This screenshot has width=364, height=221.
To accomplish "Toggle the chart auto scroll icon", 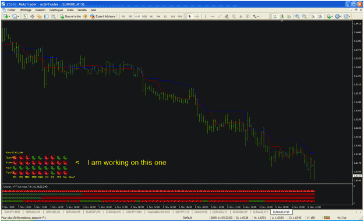I will point(313,16).
